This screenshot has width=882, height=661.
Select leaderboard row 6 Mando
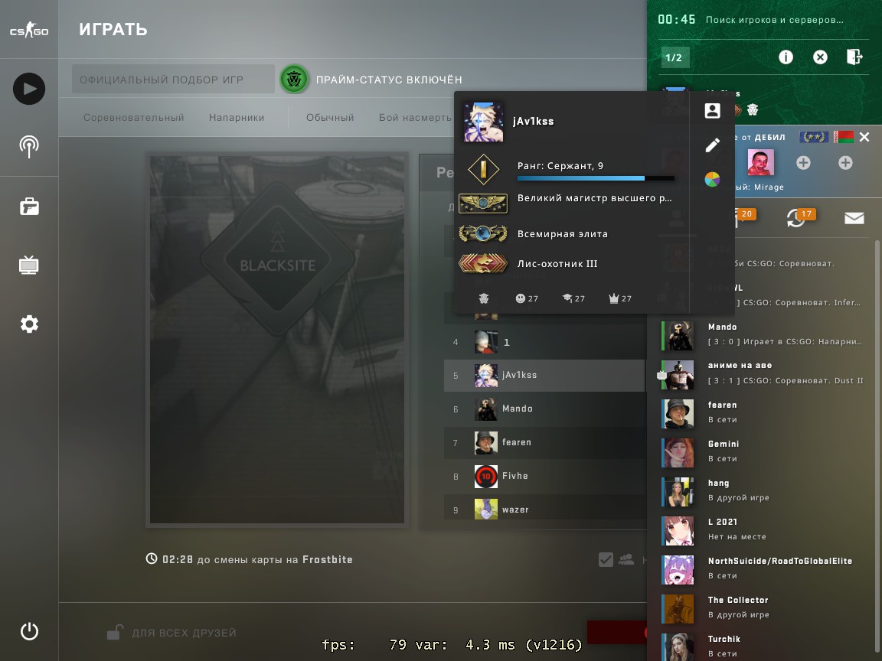(x=544, y=409)
